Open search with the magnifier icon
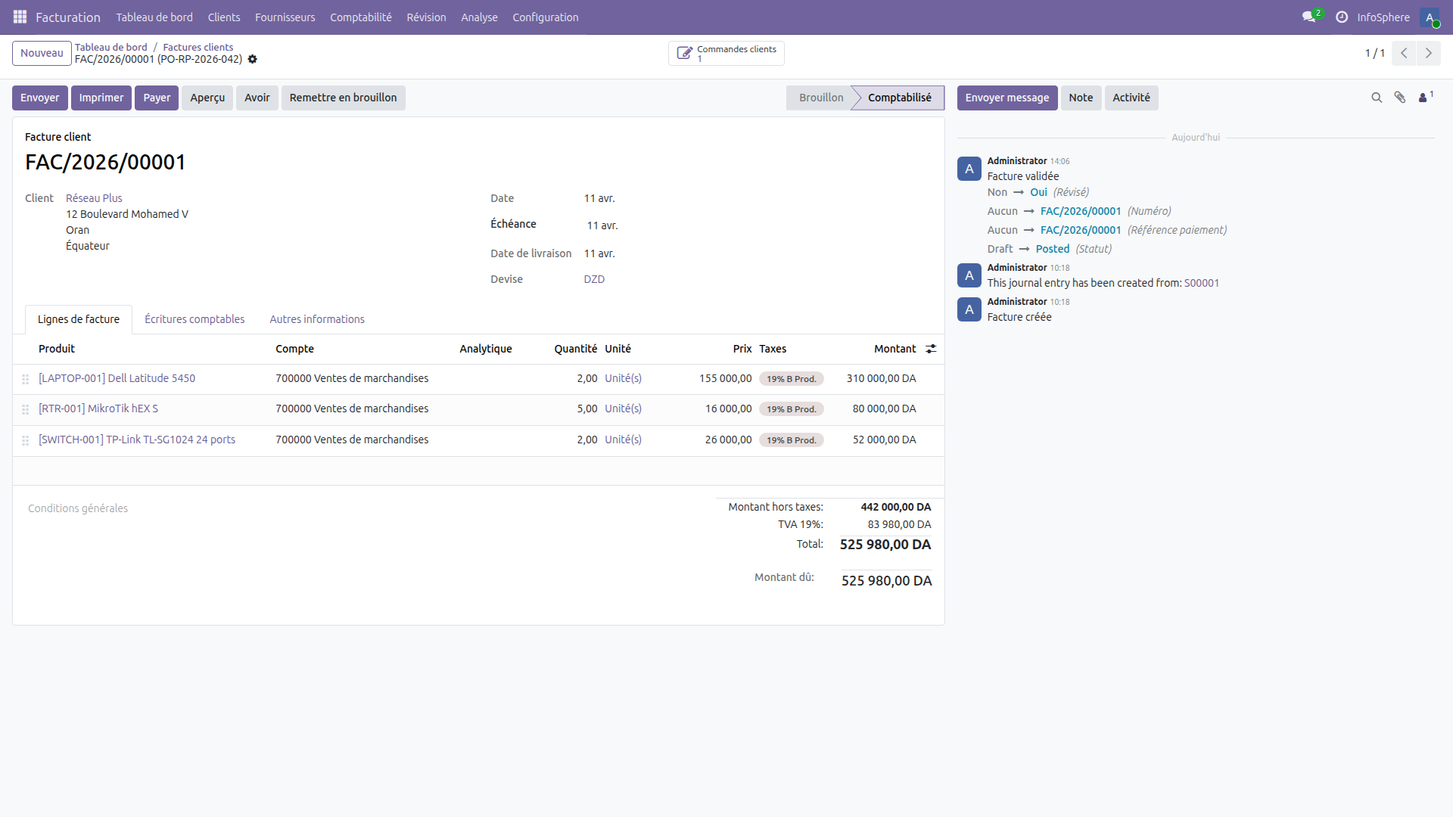 [x=1377, y=98]
